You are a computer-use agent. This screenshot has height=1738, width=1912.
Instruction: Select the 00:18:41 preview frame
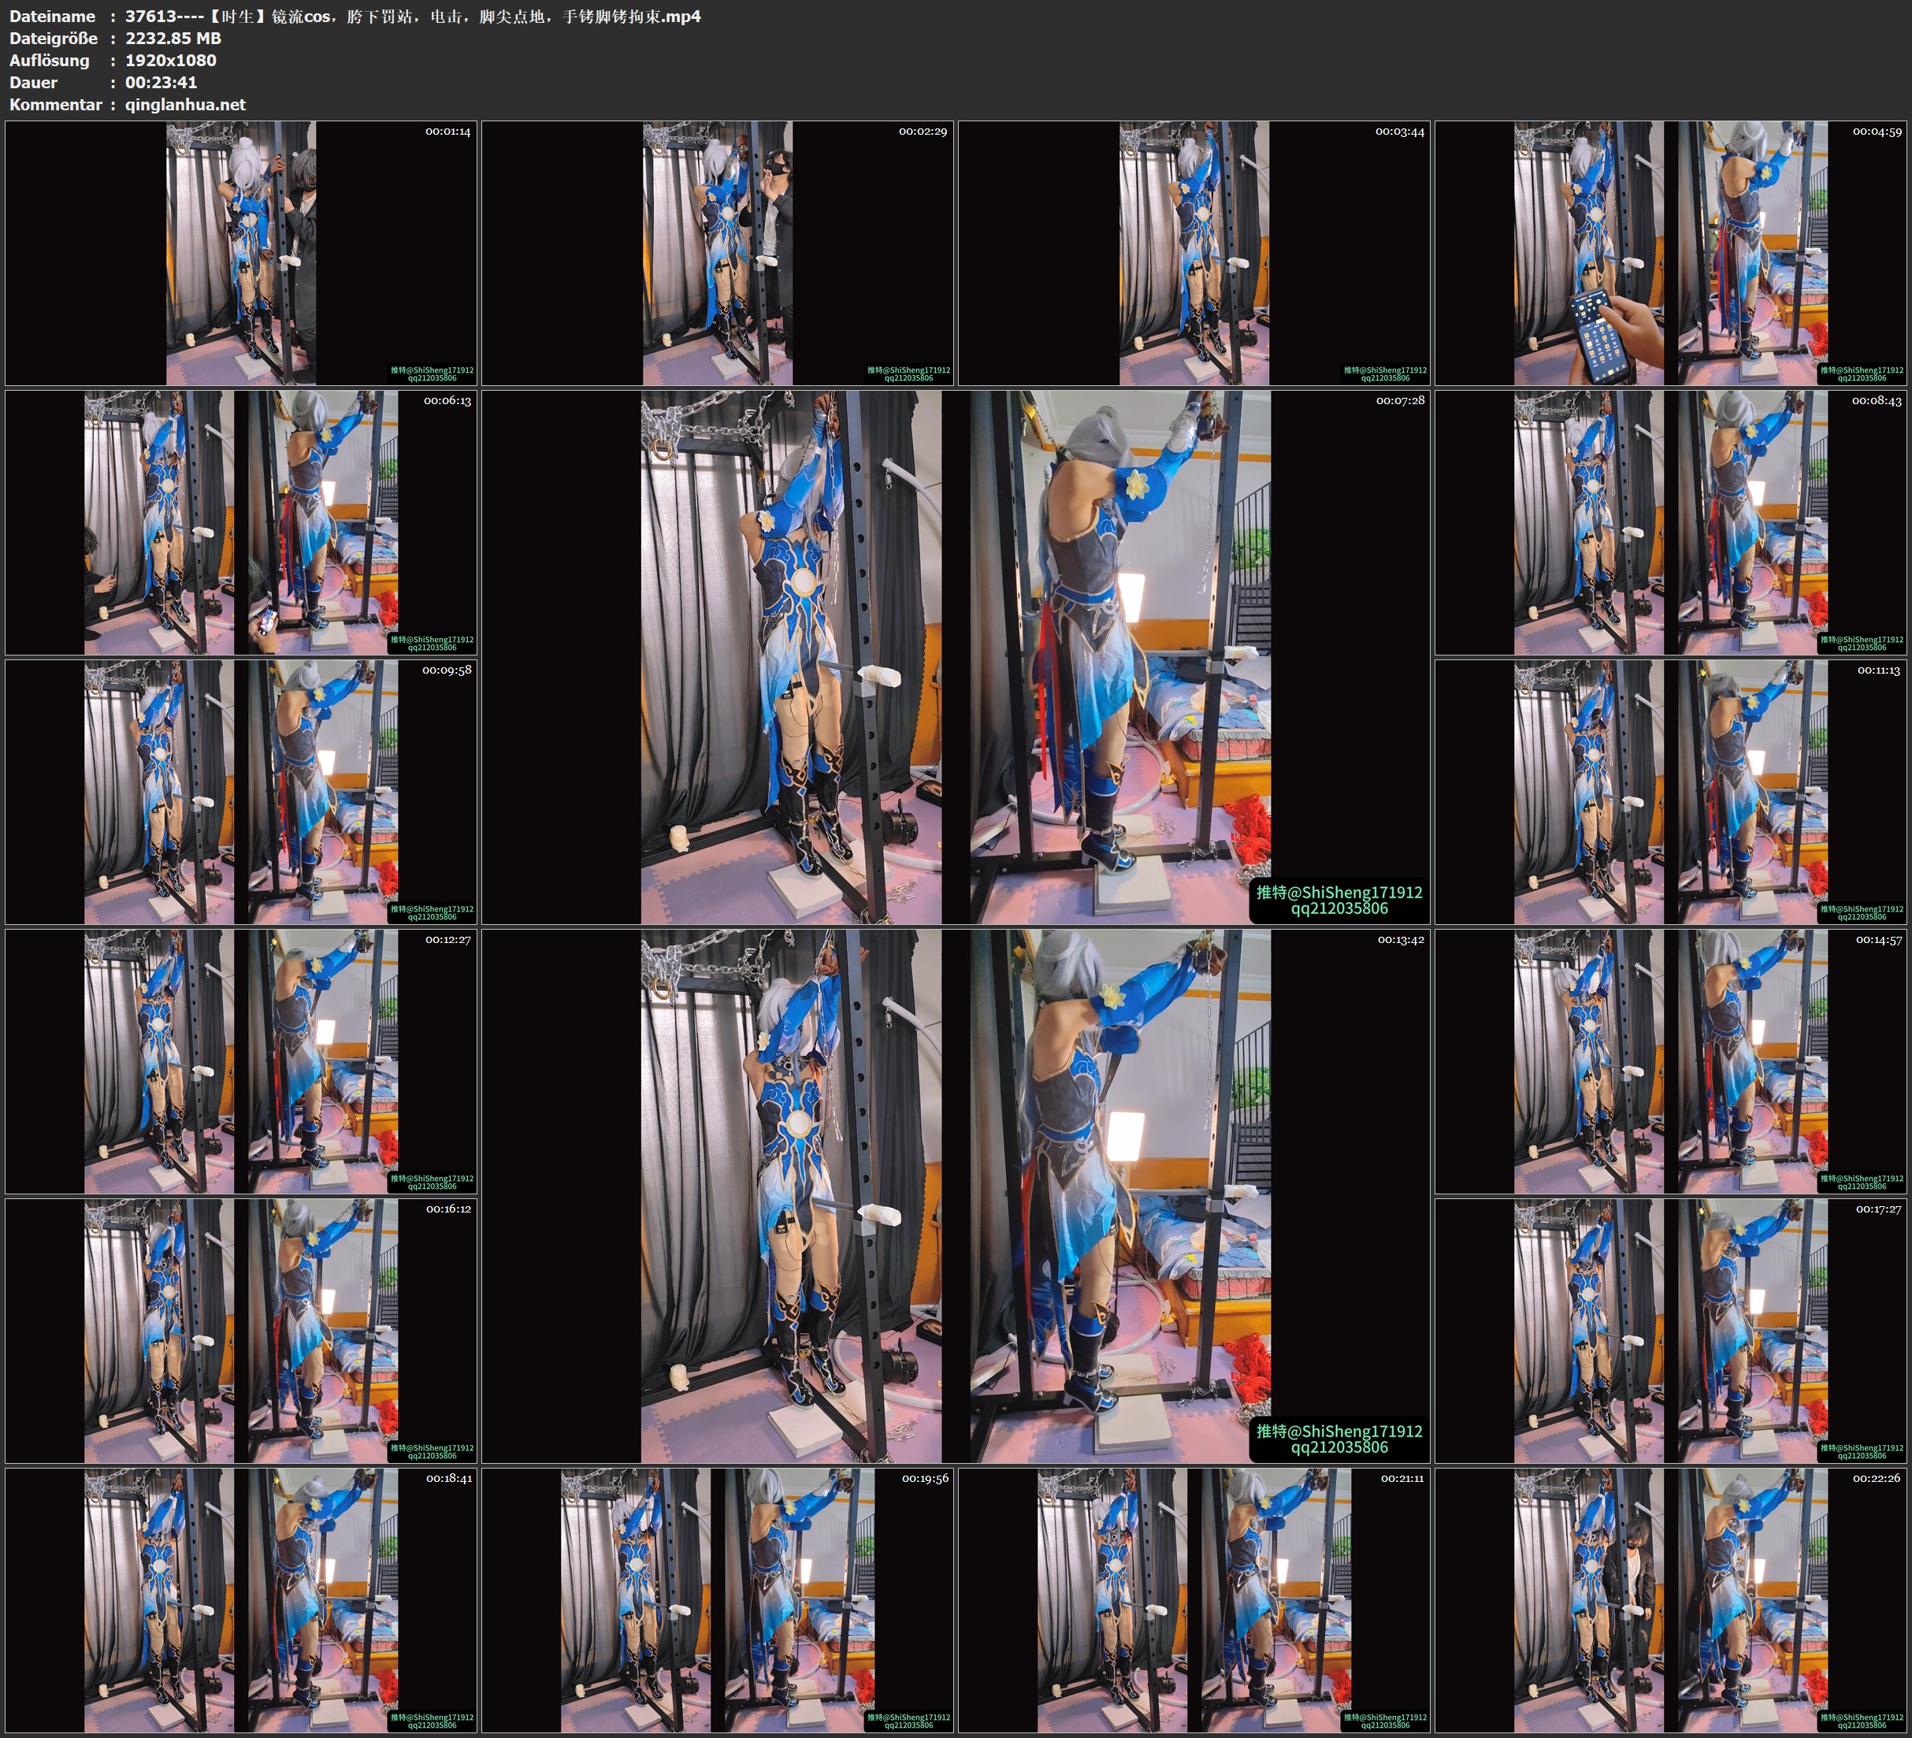click(x=241, y=1600)
